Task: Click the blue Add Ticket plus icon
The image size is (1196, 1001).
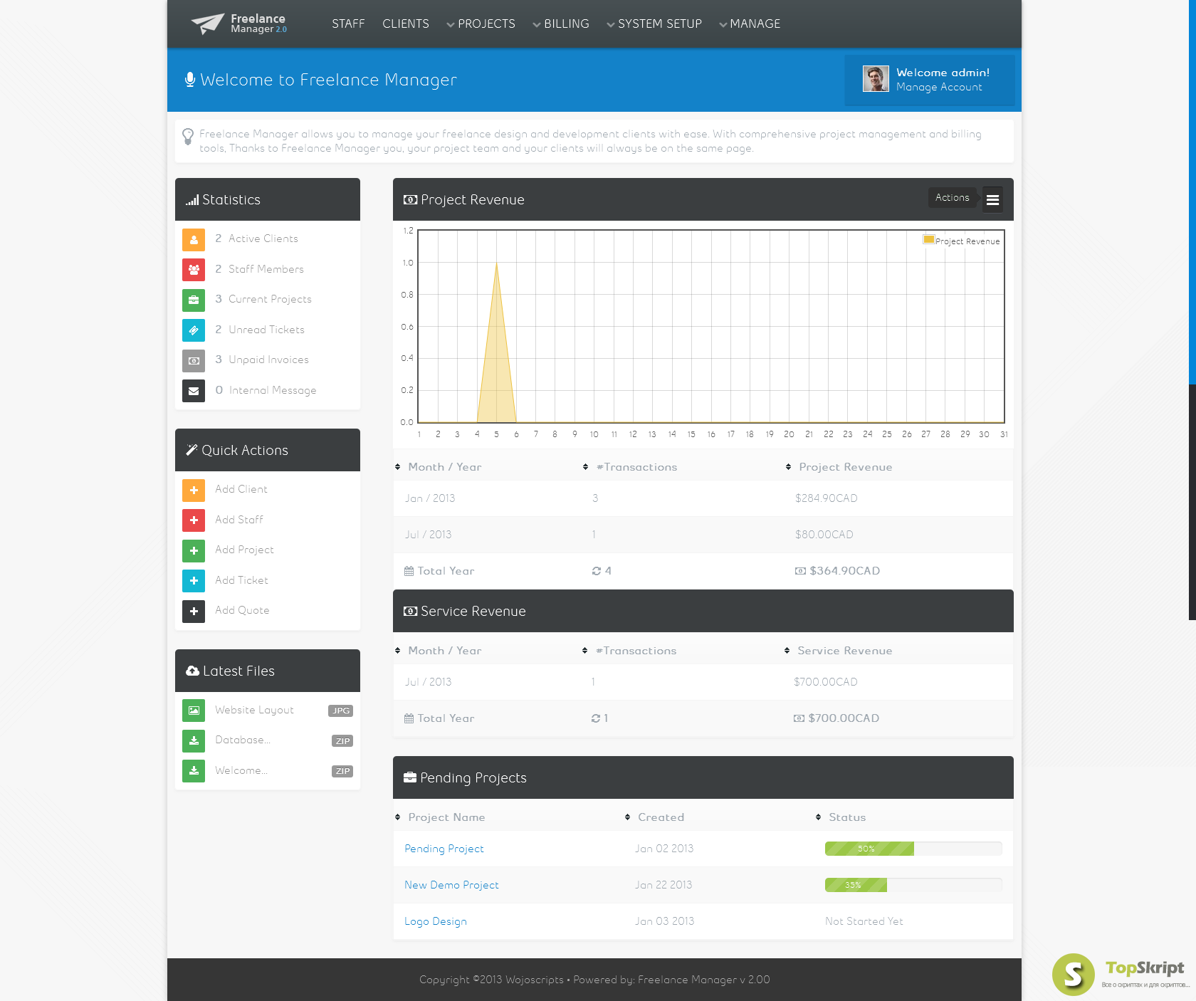Action: pyautogui.click(x=194, y=581)
